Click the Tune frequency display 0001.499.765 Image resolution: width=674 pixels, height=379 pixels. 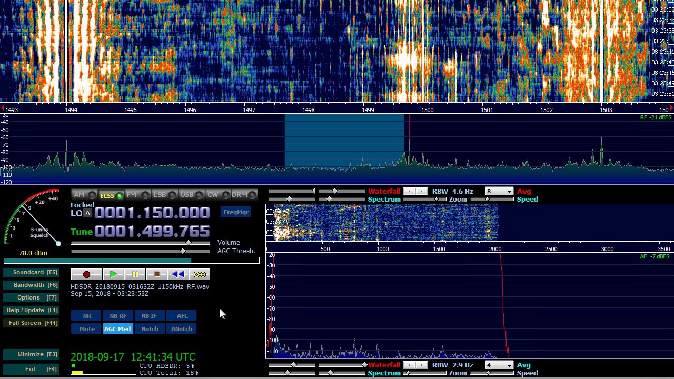[152, 232]
